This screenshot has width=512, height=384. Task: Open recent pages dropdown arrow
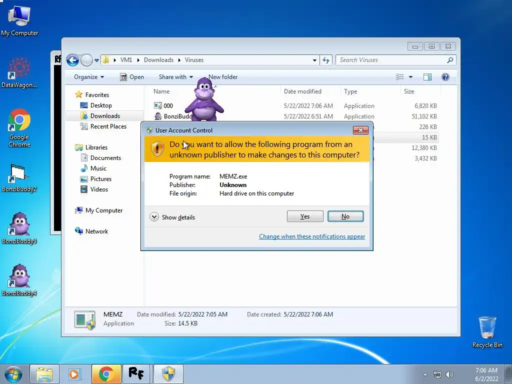[96, 60]
